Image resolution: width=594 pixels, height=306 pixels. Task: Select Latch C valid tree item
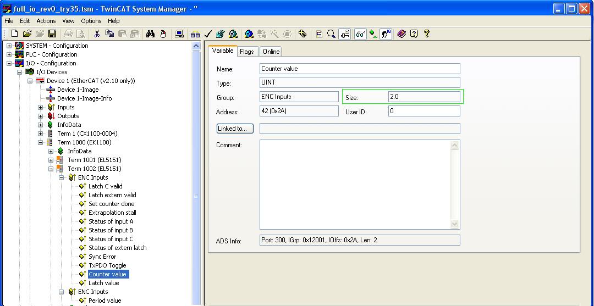point(106,186)
